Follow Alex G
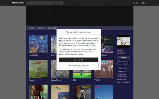159x99 pixels. (x=123, y=58)
